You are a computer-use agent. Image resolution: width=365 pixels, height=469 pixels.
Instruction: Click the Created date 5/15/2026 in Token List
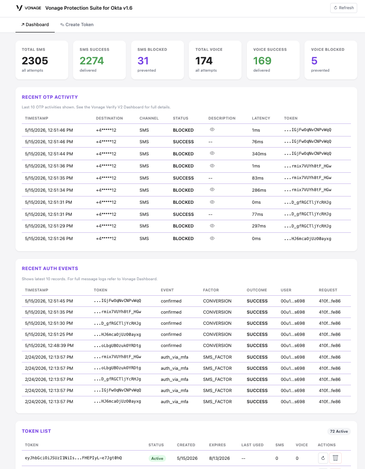(x=187, y=458)
